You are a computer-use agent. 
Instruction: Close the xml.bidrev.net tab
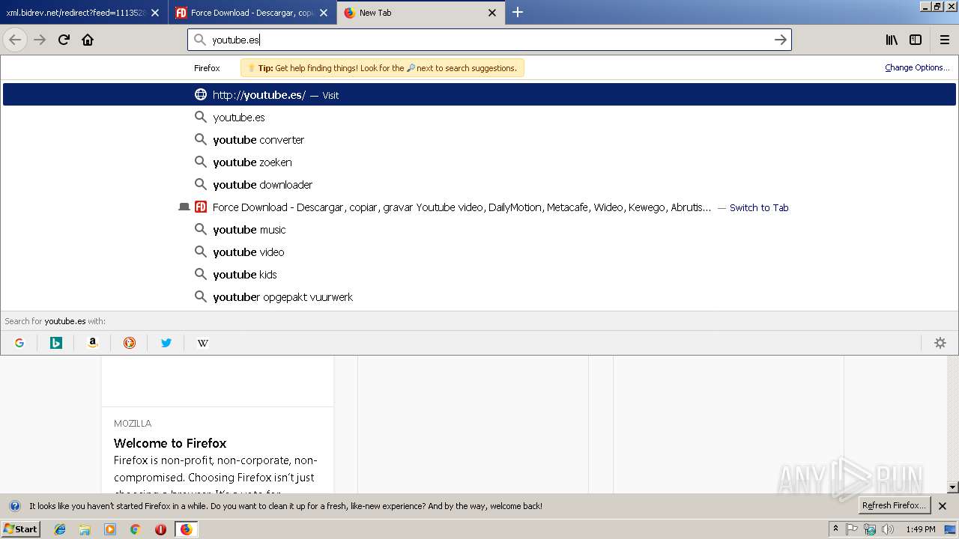(x=155, y=13)
